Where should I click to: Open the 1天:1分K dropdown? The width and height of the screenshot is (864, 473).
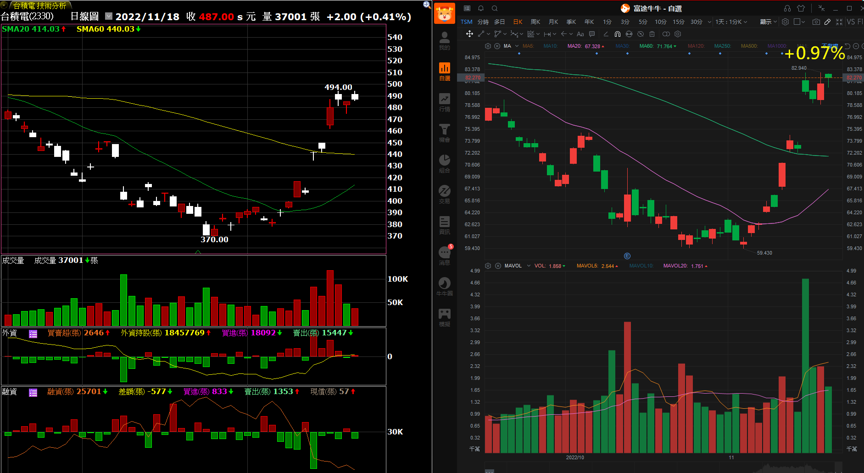coord(731,22)
